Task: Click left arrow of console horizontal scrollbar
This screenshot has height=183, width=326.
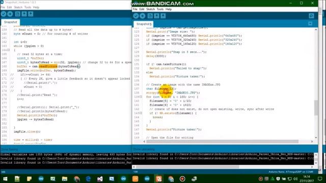Action: click(x=134, y=167)
